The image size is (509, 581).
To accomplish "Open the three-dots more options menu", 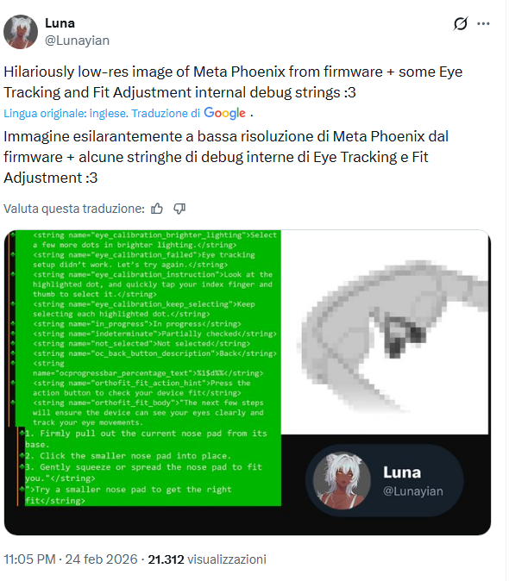I will click(x=483, y=24).
